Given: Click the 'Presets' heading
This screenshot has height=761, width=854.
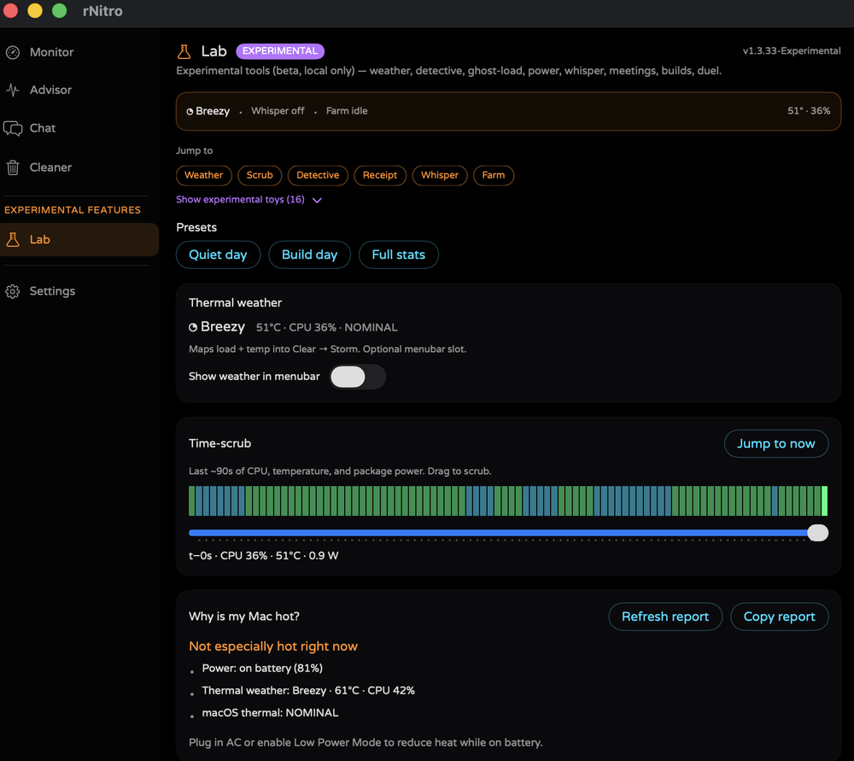Looking at the screenshot, I should [196, 228].
